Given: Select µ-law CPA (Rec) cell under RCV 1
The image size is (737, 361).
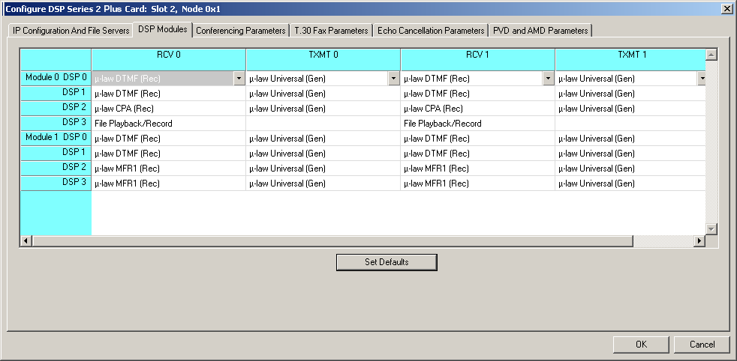Looking at the screenshot, I should click(x=477, y=109).
